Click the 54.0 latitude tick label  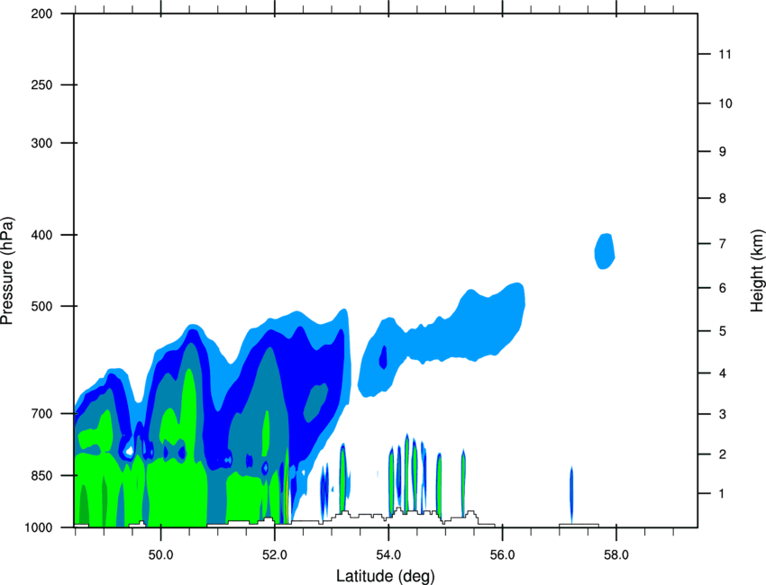pos(389,555)
